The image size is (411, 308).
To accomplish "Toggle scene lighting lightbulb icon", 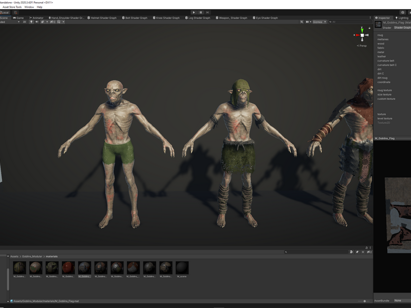I will tap(31, 22).
